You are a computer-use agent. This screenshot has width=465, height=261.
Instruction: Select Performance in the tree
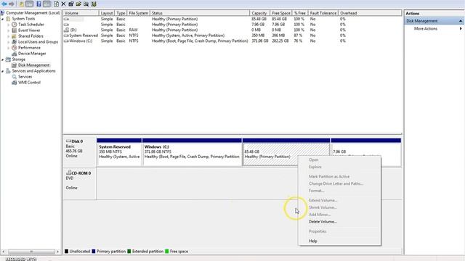29,48
